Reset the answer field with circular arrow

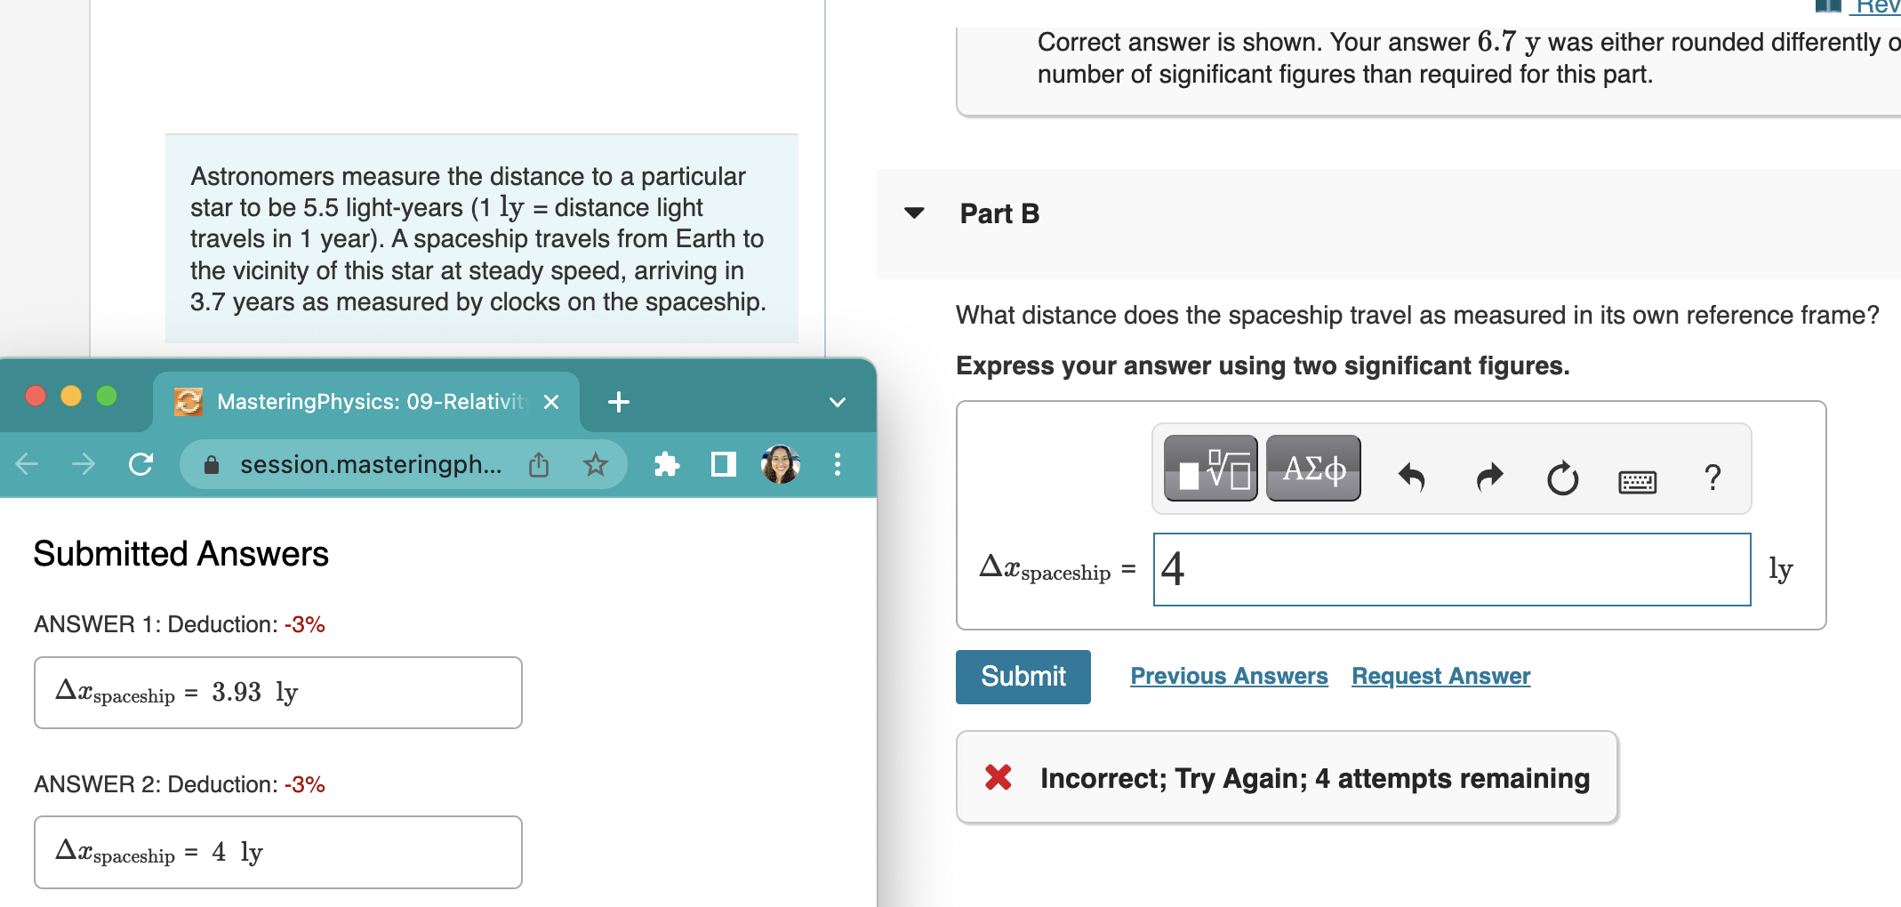pos(1562,478)
